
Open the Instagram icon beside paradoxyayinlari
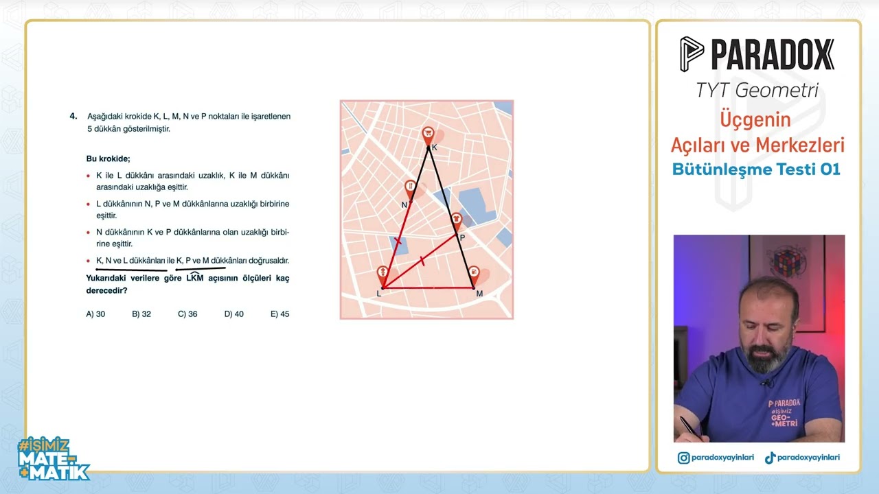[683, 458]
